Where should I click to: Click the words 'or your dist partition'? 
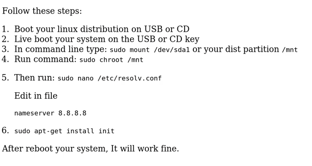[236, 49]
